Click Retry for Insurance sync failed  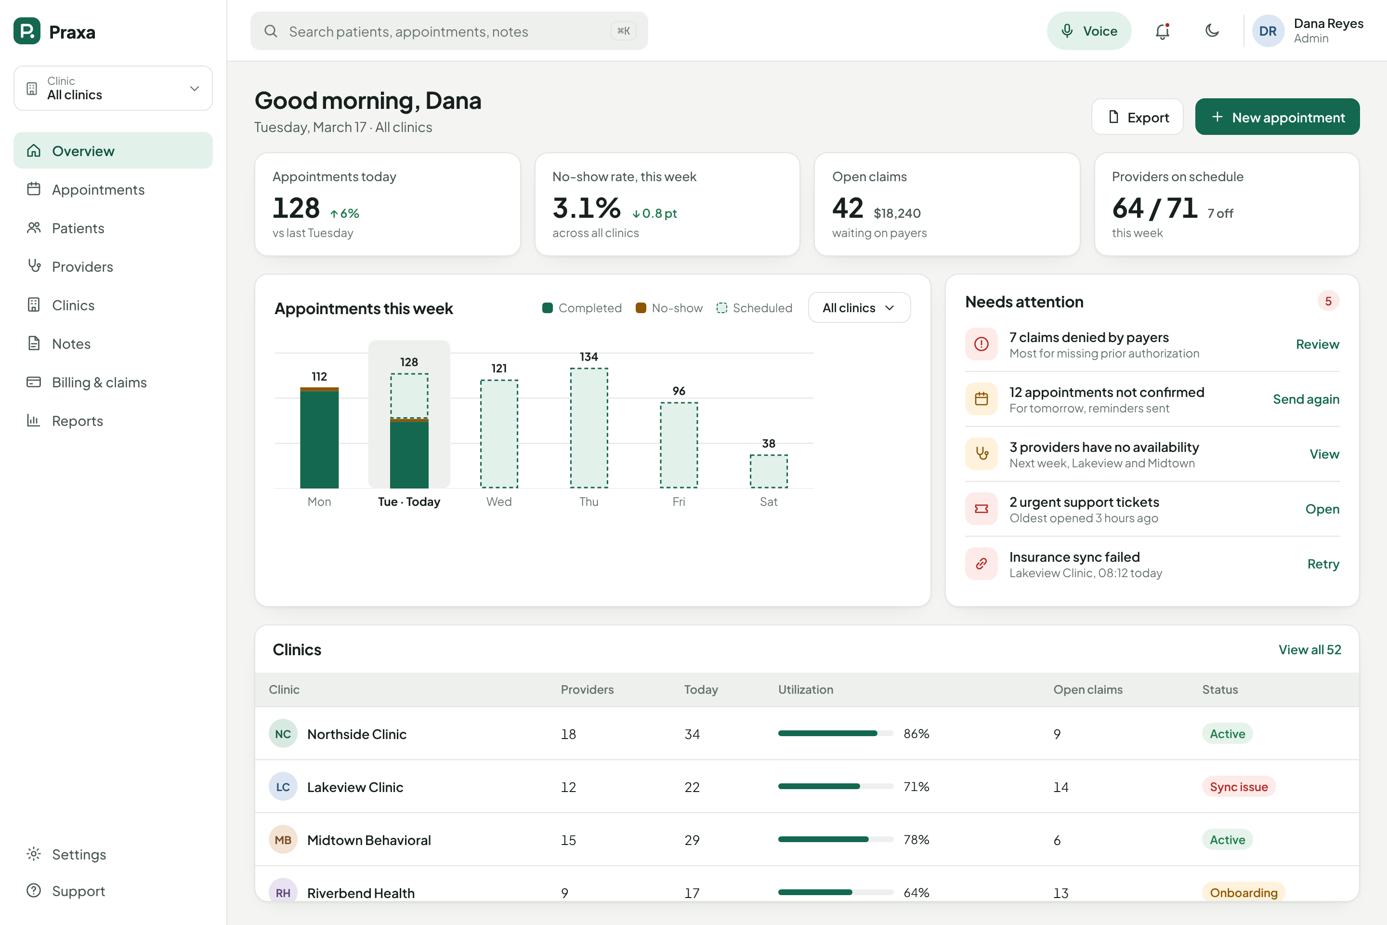click(1323, 563)
